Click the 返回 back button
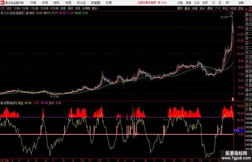Screen dimensions: 252x162 pyautogui.click(x=241, y=8)
